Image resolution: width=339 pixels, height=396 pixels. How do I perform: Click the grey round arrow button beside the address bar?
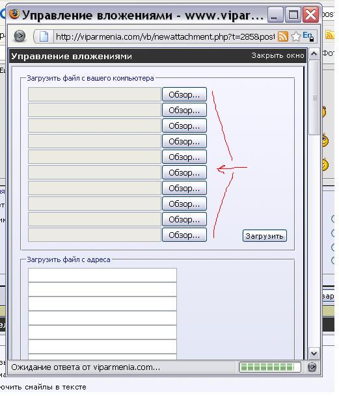point(20,36)
